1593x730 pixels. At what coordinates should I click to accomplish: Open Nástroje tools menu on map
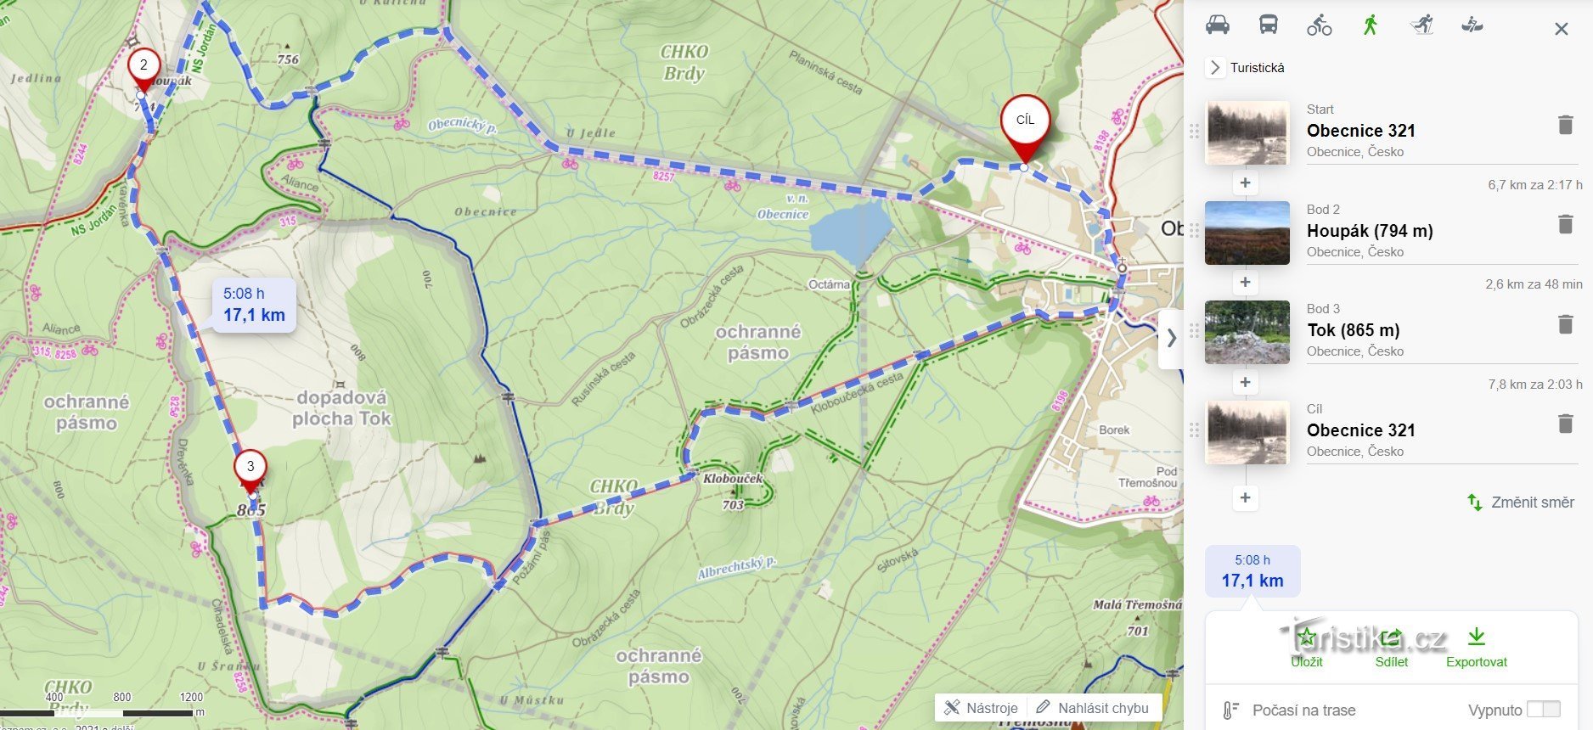981,708
